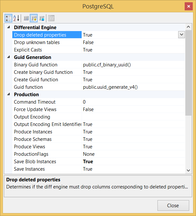
Task: Switch to Categorized view in toolbar
Action: tap(8, 18)
